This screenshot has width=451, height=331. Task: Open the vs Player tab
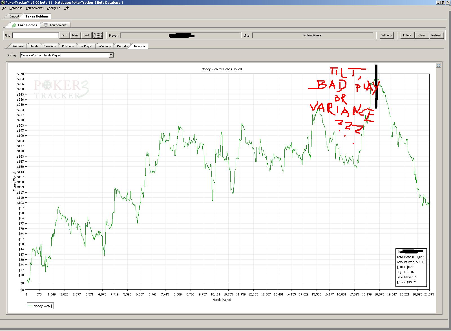pyautogui.click(x=86, y=46)
